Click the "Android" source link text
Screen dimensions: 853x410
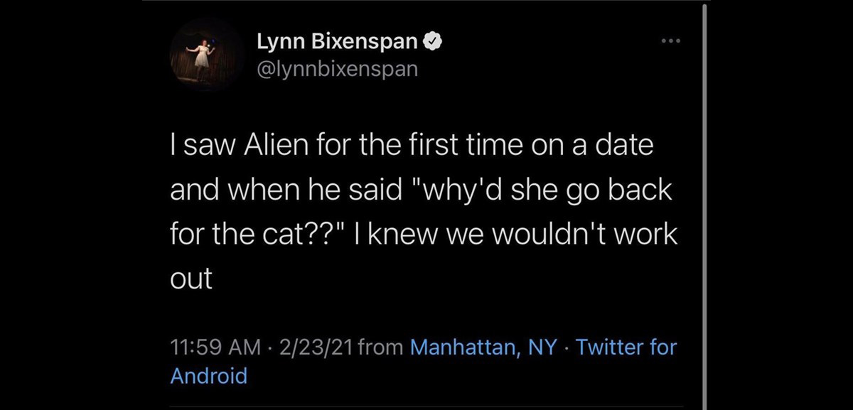pyautogui.click(x=209, y=375)
